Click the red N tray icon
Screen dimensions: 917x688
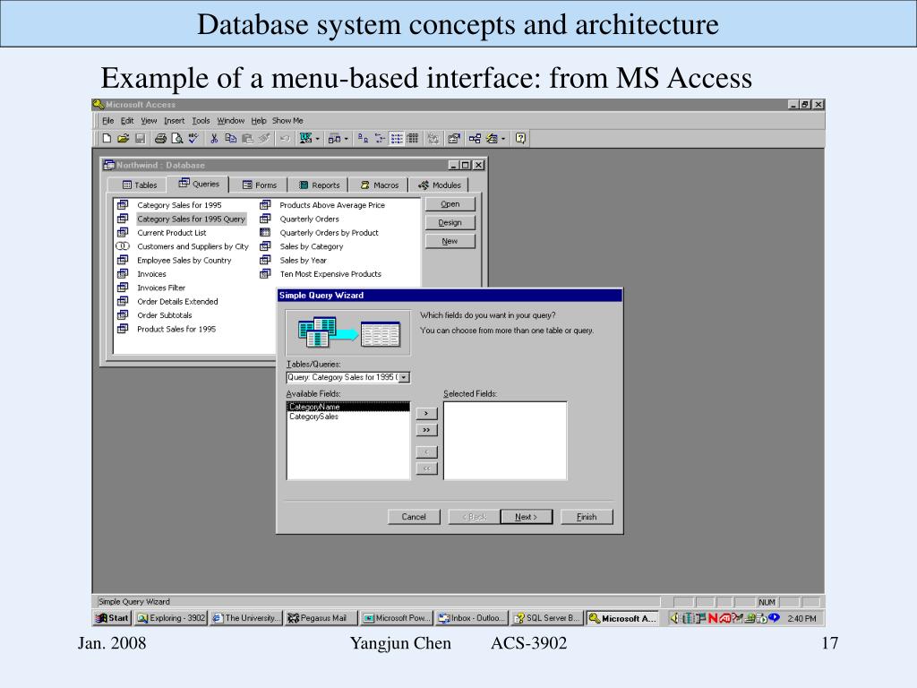(x=713, y=618)
